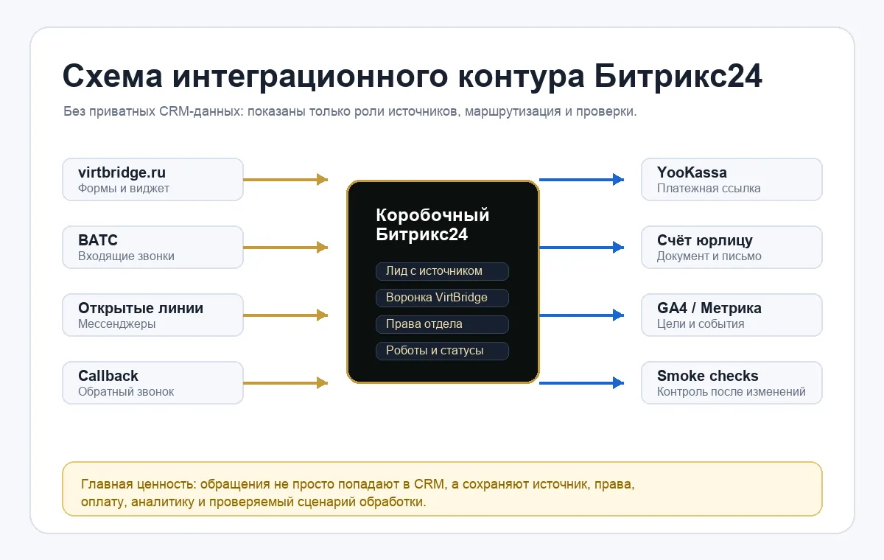Image resolution: width=884 pixels, height=560 pixels.
Task: Select the Smoke checks card
Action: pos(732,382)
